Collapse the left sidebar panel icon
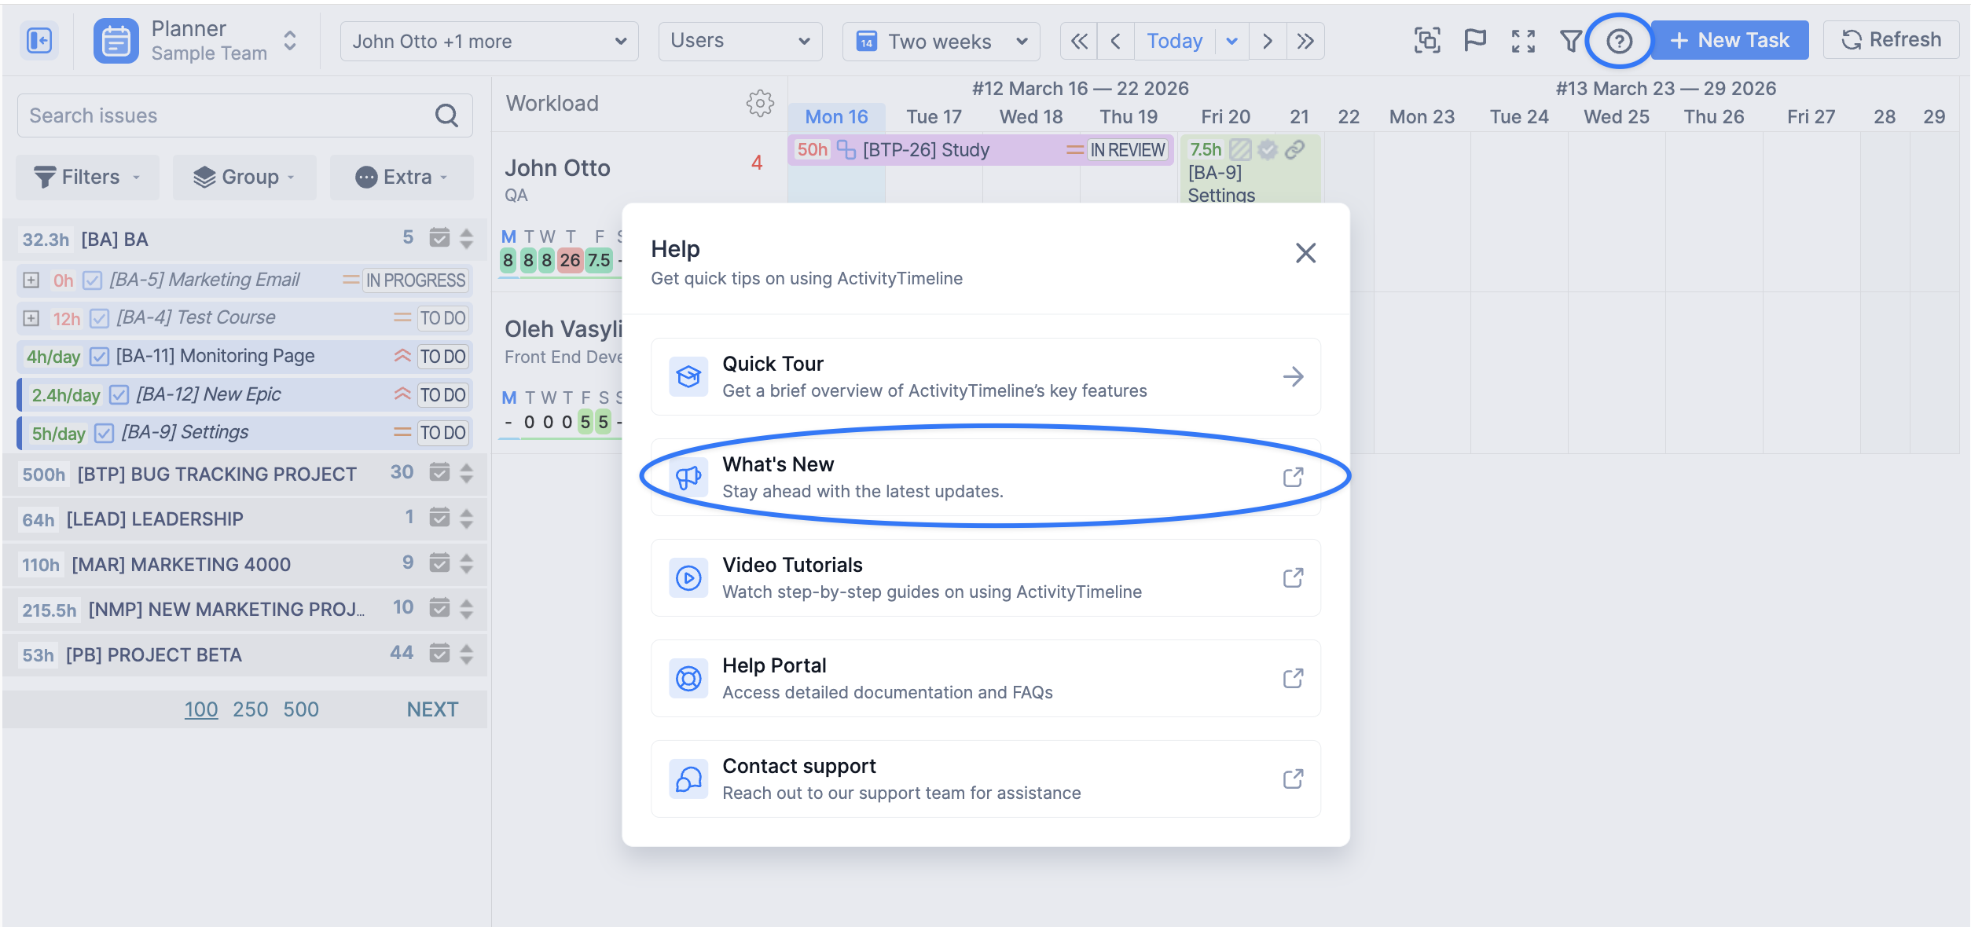This screenshot has width=1971, height=927. click(39, 41)
